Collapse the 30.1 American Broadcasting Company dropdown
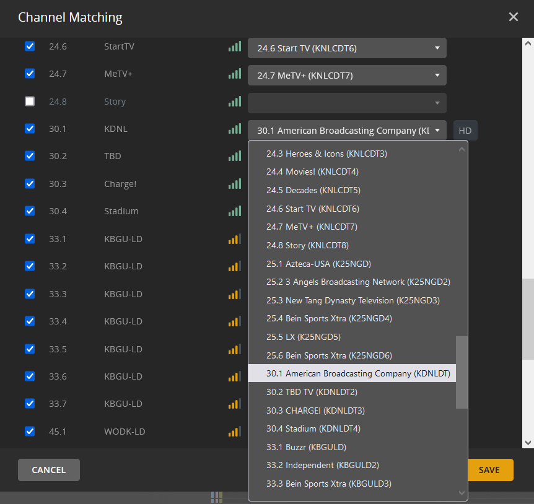The image size is (534, 504). pos(347,131)
